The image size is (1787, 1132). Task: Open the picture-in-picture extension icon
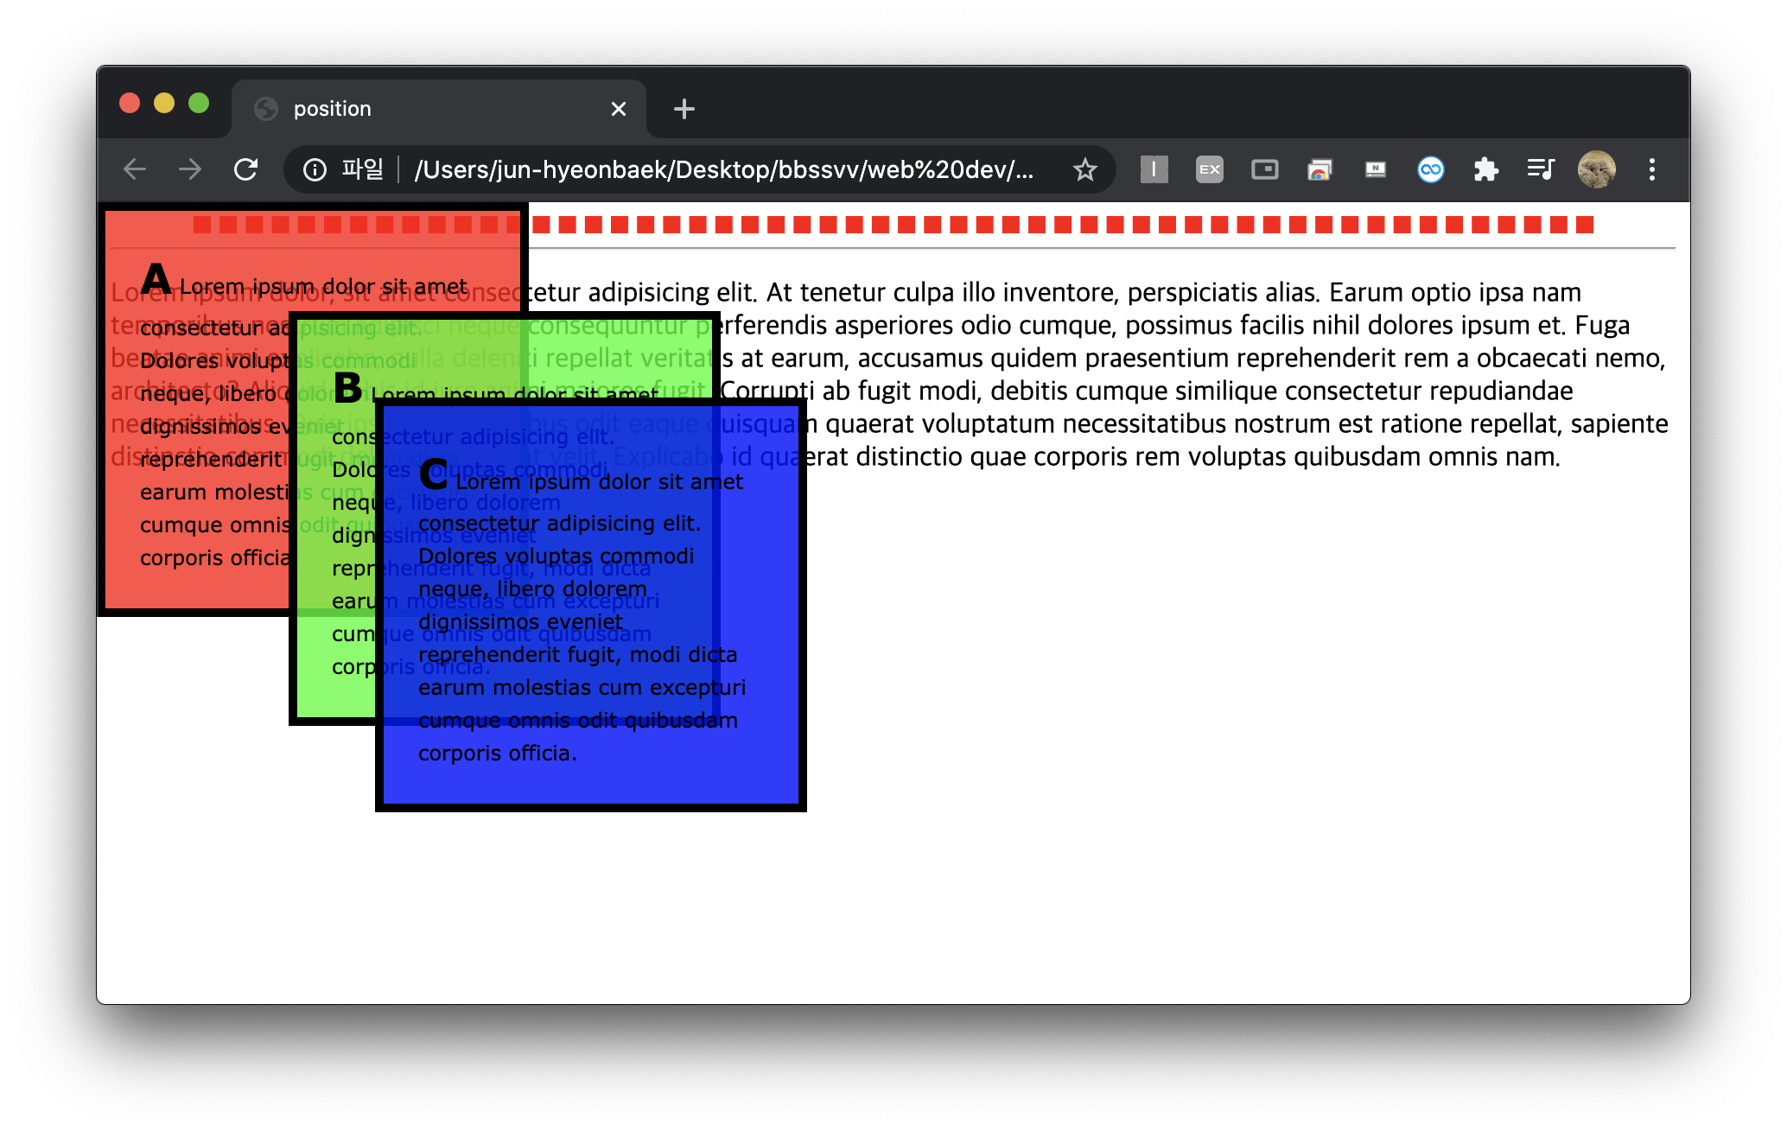[1264, 169]
